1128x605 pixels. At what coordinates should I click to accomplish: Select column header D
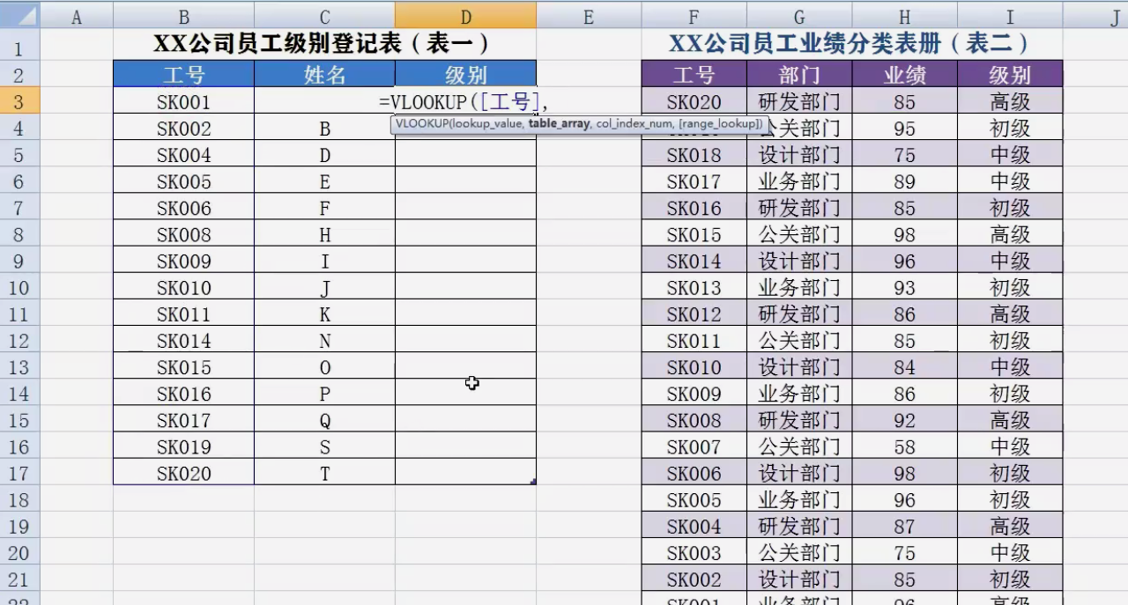465,16
